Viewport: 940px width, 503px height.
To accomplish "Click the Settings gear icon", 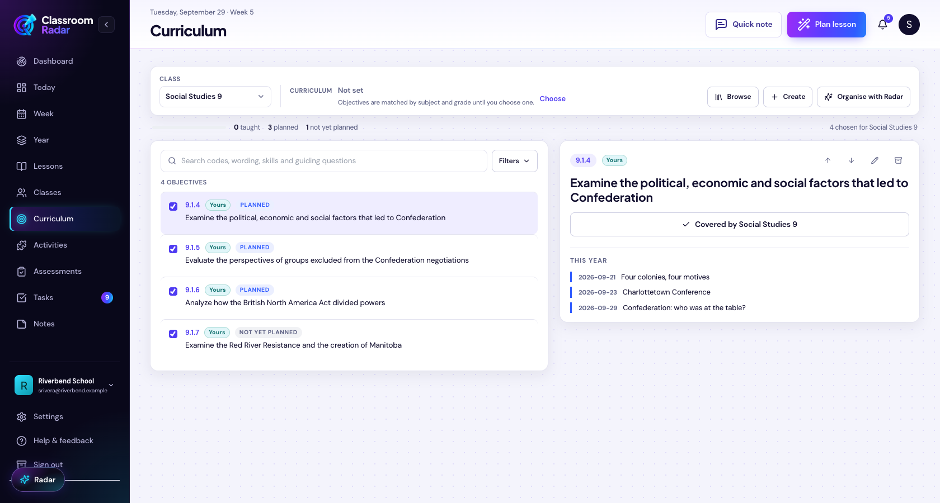I will [22, 417].
